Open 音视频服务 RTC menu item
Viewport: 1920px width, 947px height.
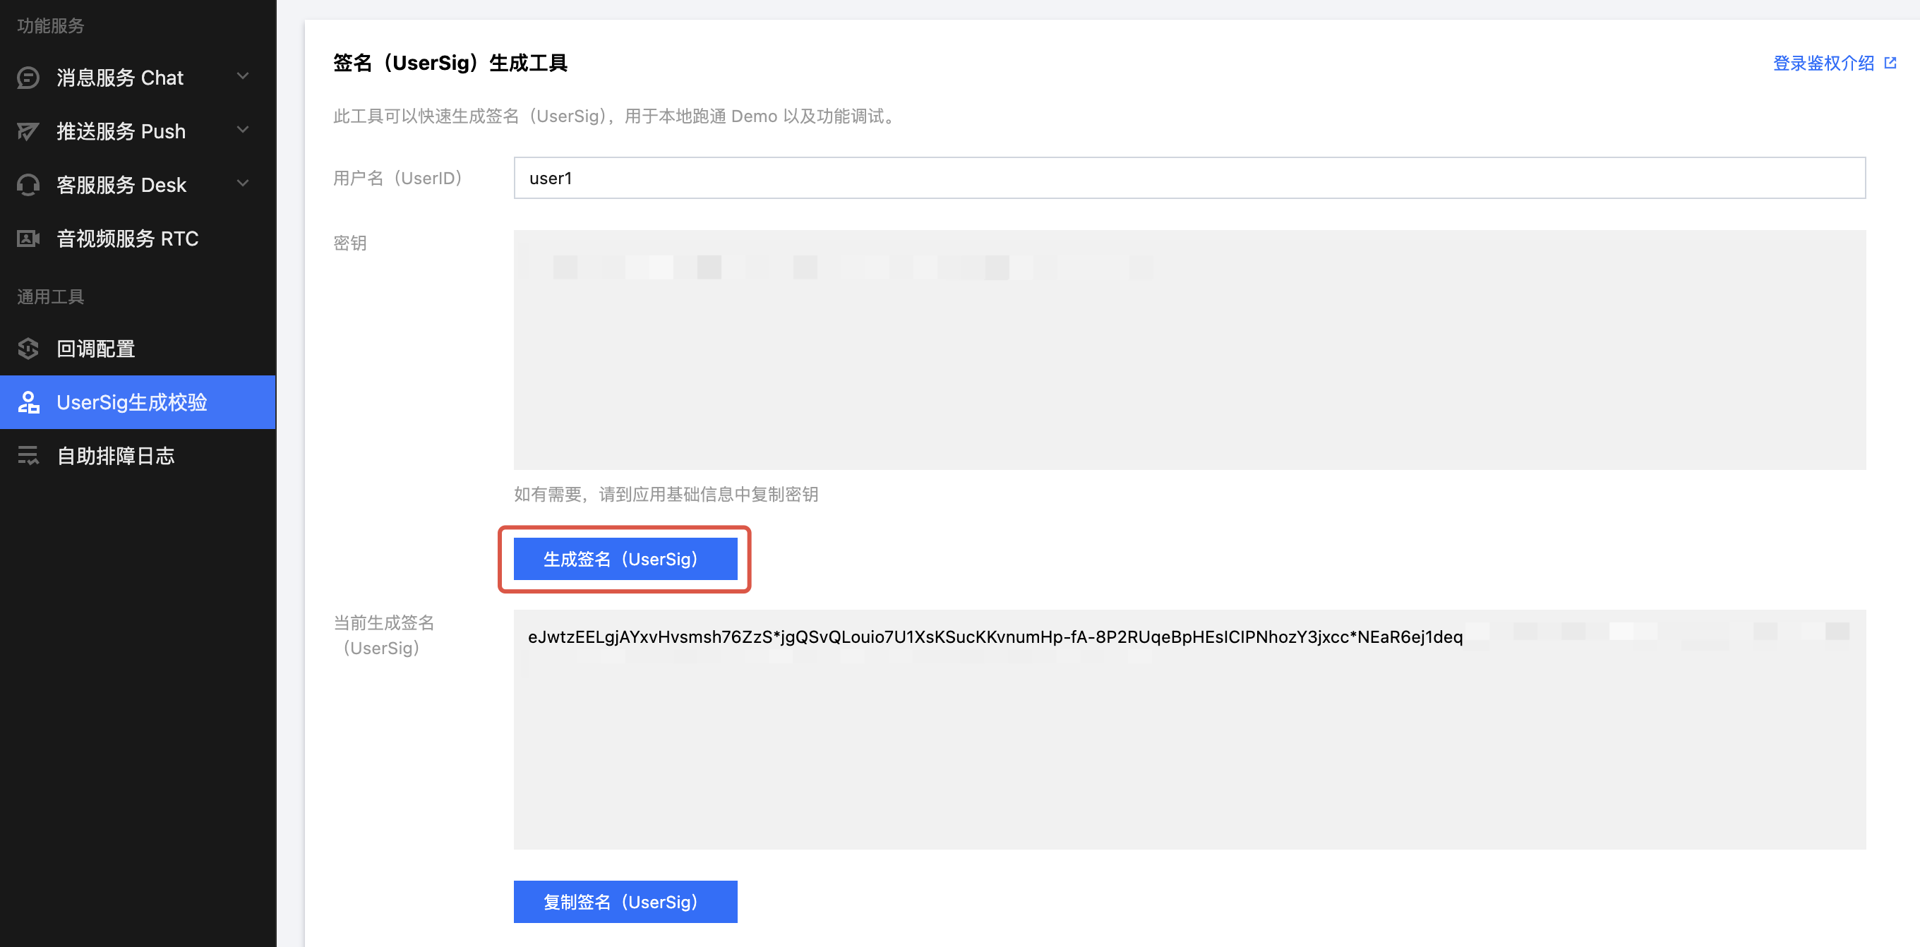click(x=128, y=239)
